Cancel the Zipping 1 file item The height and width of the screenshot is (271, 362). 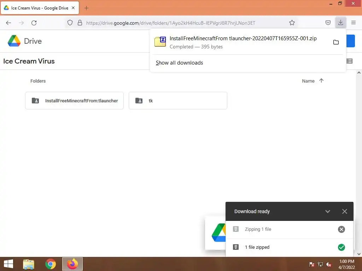click(341, 229)
